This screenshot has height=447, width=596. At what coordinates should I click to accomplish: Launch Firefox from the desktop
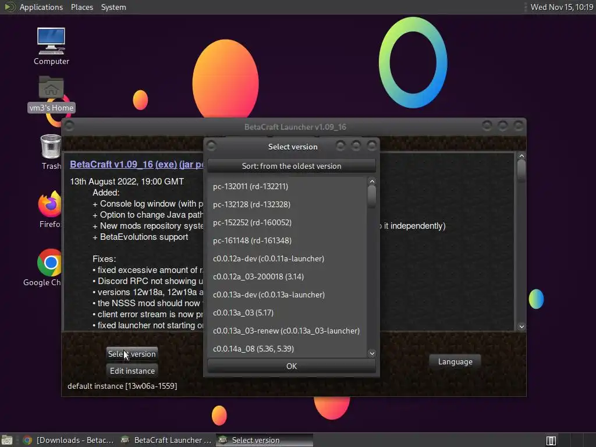coord(50,209)
